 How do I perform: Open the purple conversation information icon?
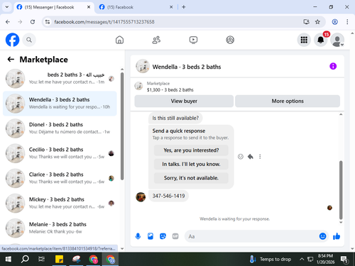pyautogui.click(x=333, y=66)
